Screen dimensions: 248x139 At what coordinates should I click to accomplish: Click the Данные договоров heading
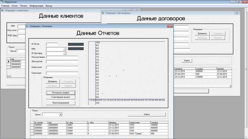click(161, 19)
